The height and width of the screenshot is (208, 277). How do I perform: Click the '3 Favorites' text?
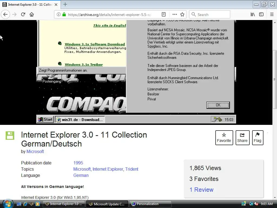[x=204, y=179]
